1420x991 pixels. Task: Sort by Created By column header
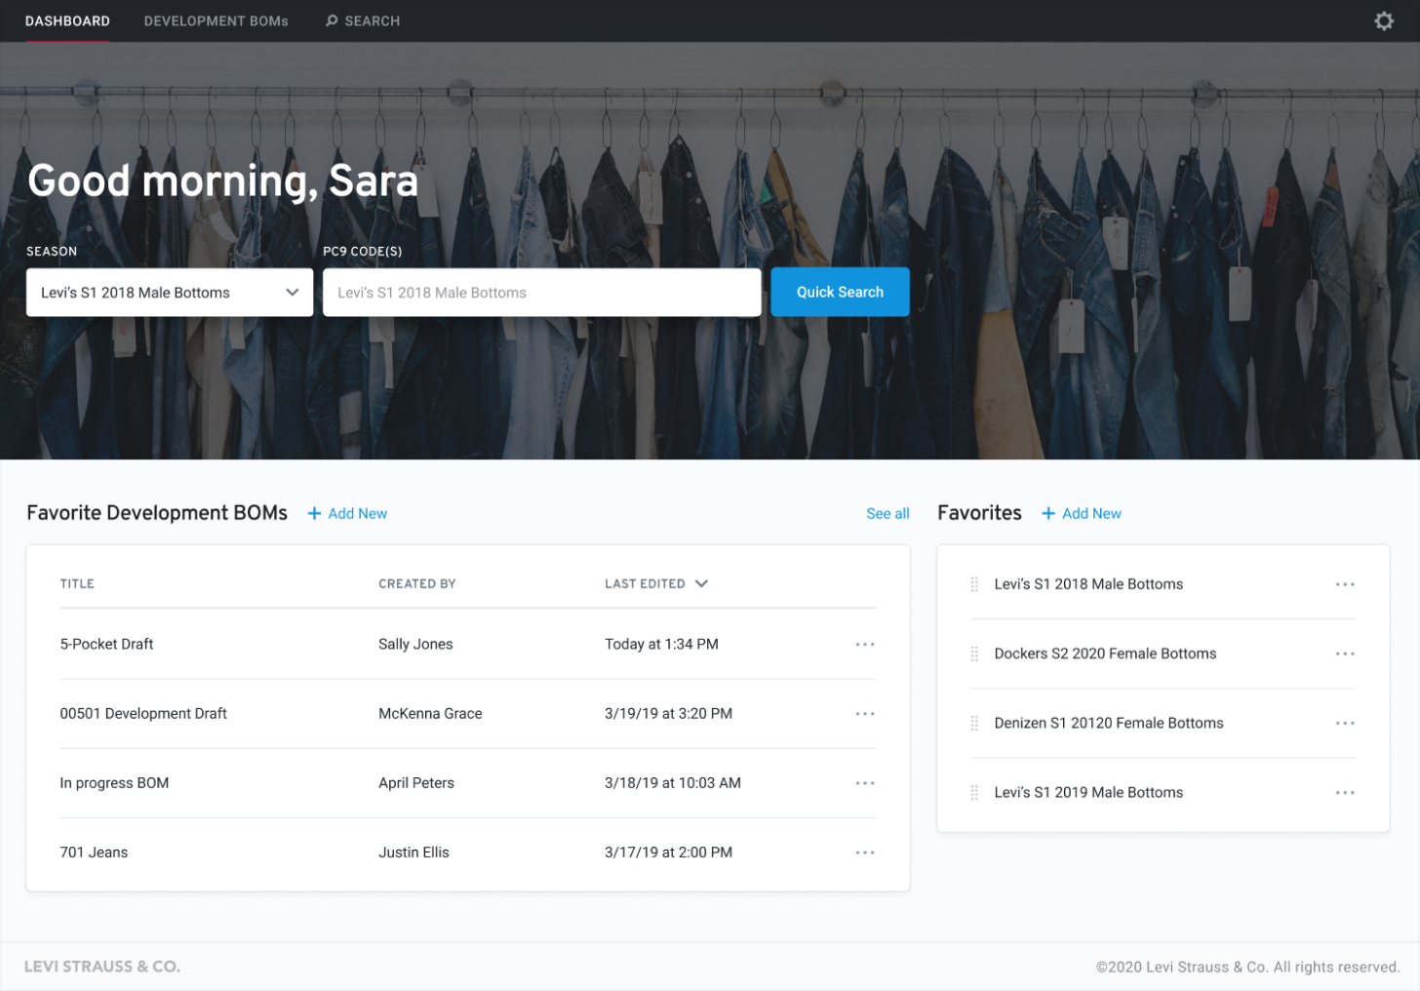417,583
